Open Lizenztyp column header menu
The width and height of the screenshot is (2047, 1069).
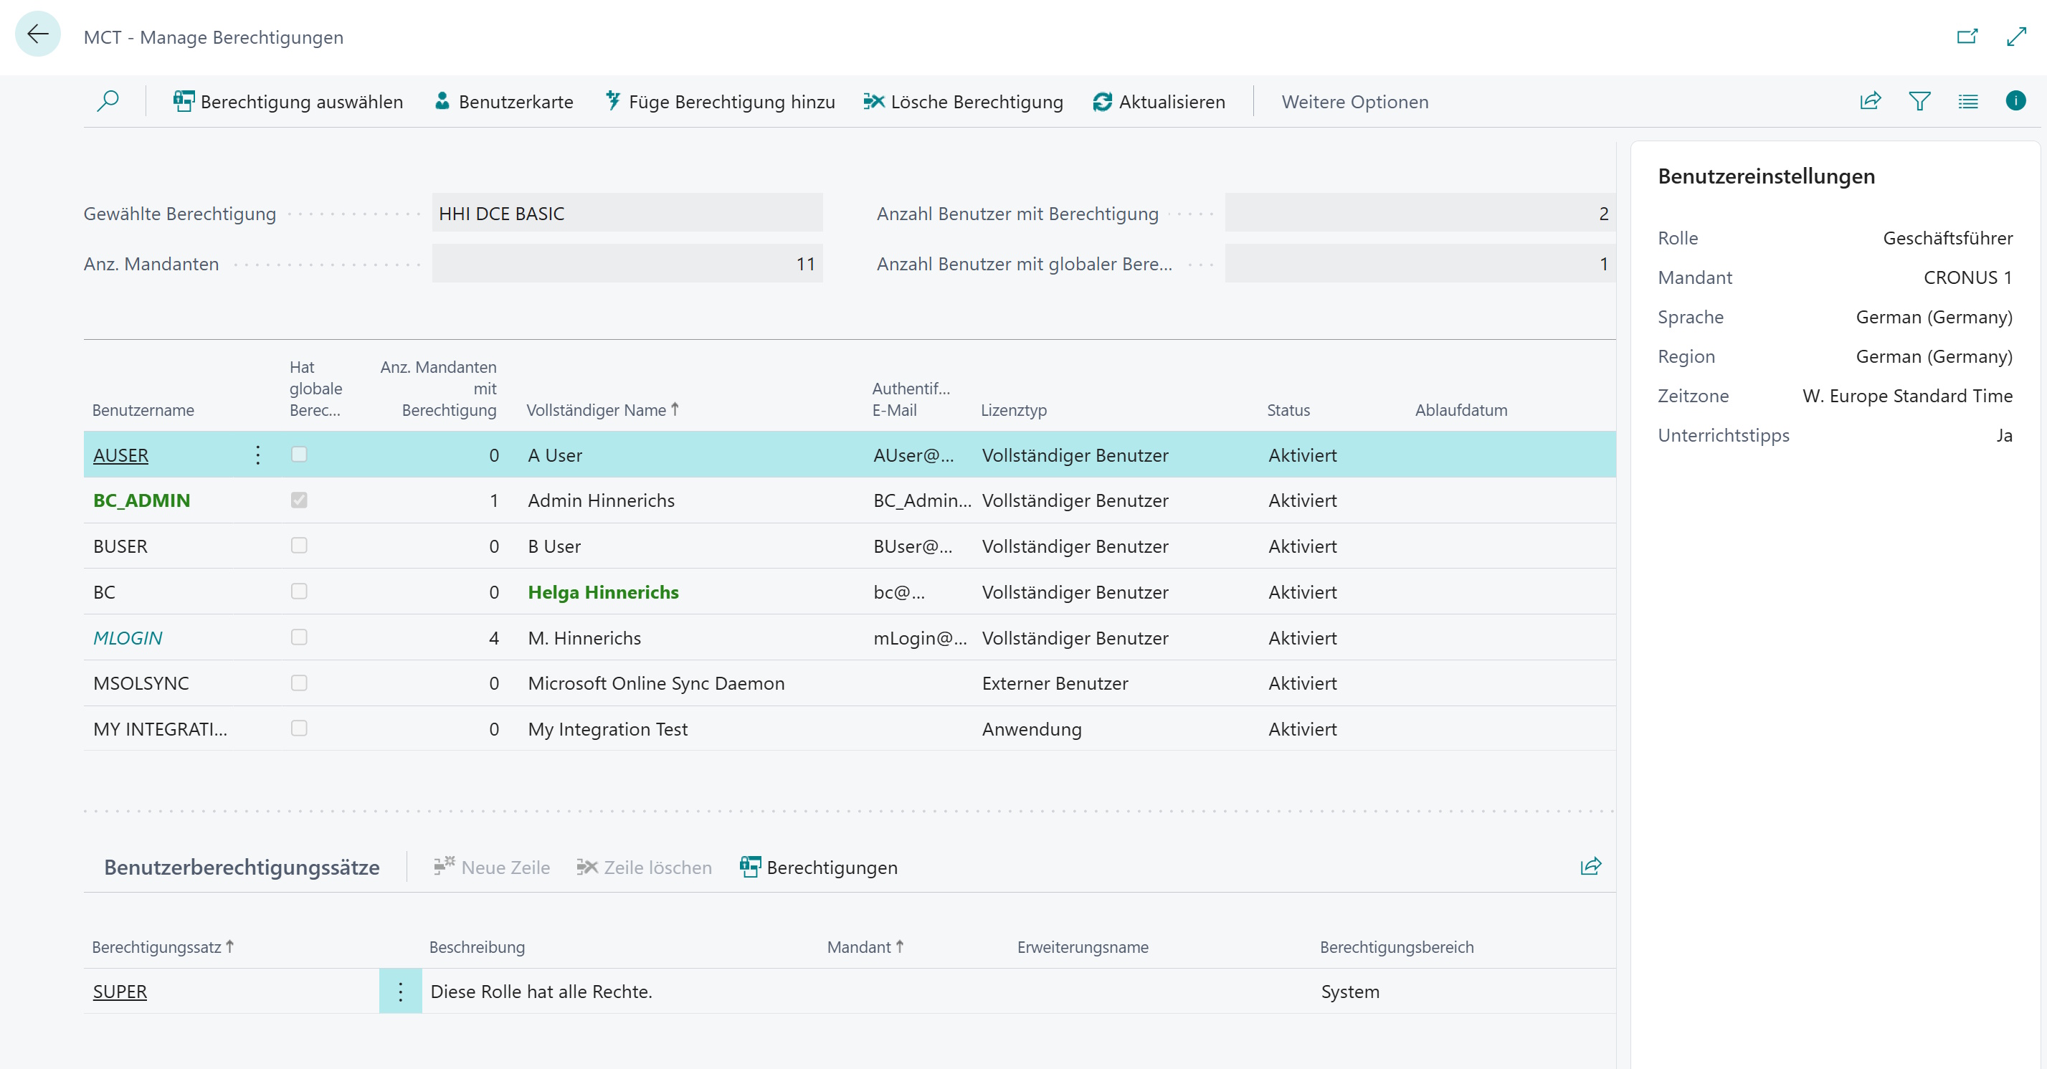coord(1013,410)
